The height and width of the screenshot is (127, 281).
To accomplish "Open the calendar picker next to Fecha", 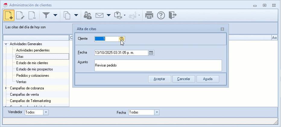I will (151, 53).
